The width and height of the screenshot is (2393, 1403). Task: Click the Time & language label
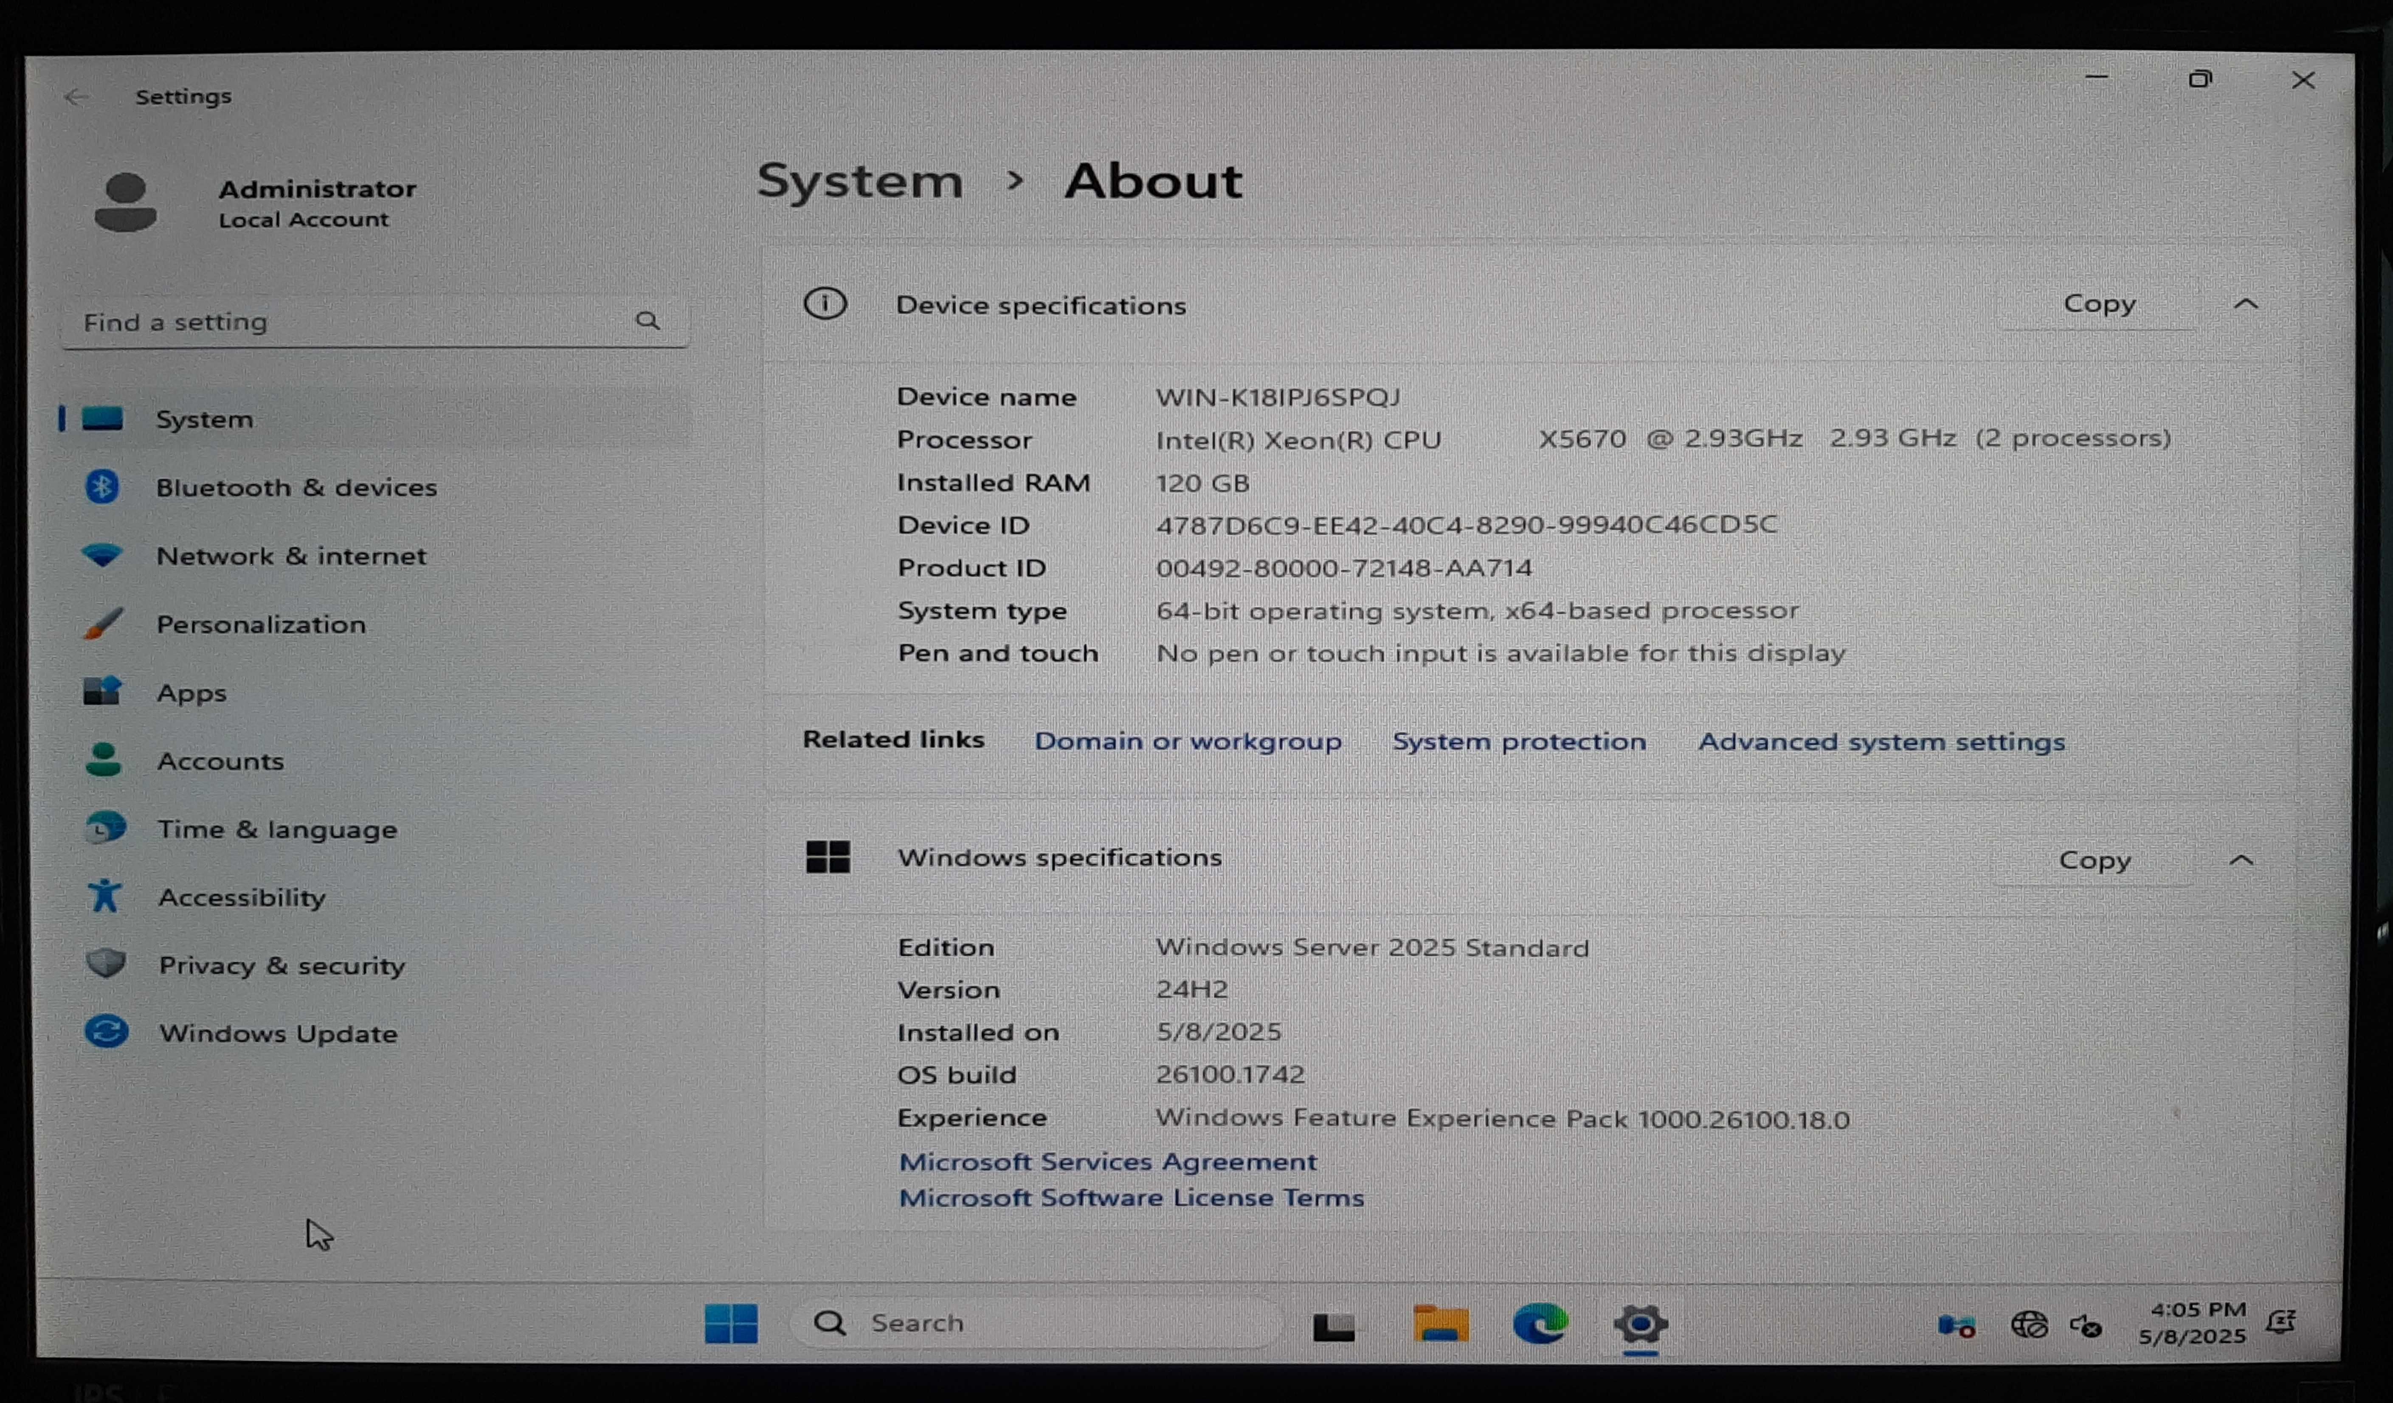277,829
